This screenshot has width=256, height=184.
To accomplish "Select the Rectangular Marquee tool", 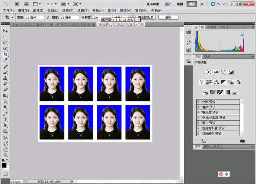I will coord(6,37).
